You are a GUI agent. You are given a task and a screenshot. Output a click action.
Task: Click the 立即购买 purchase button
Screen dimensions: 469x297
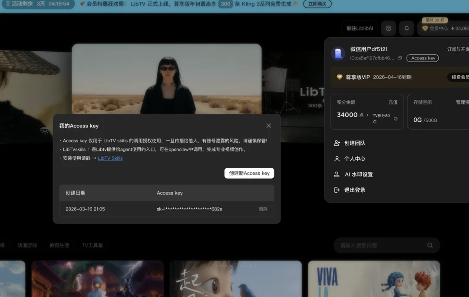point(317,4)
